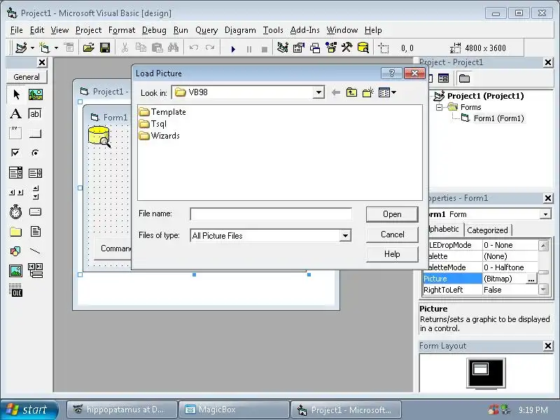Click the File name input field

pos(271,214)
